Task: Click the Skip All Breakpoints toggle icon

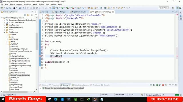Action: [23, 8]
